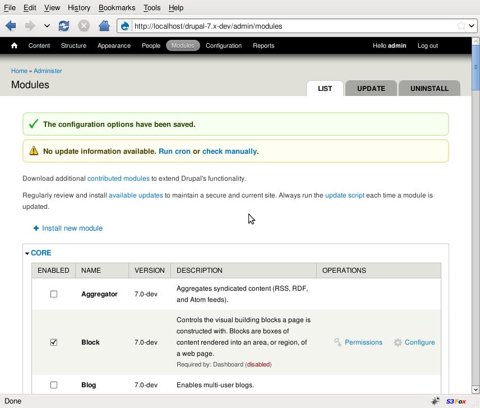Click the S3Fox icon in status bar
Viewport: 480px width, 408px height.
click(456, 401)
